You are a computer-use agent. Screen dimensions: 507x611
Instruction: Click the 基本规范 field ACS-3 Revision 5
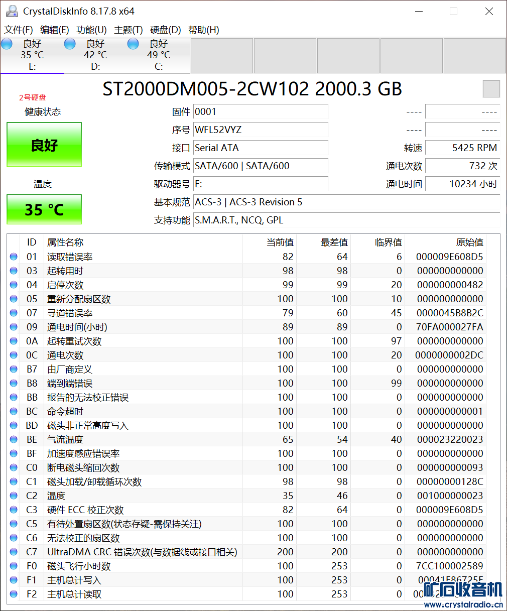tap(346, 202)
